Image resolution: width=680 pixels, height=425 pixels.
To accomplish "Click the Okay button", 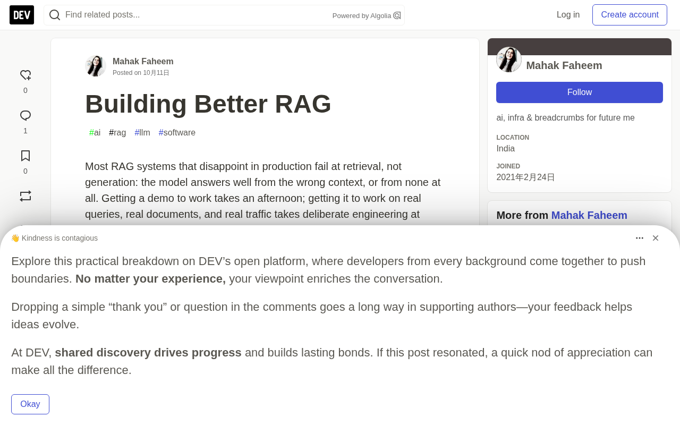I will click(30, 404).
